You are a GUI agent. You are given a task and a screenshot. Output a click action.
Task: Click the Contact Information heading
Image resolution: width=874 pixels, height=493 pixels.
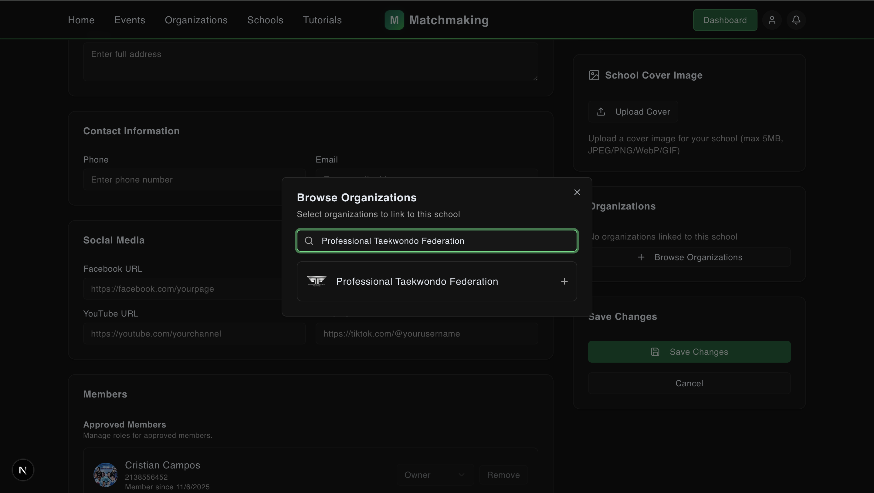click(131, 131)
